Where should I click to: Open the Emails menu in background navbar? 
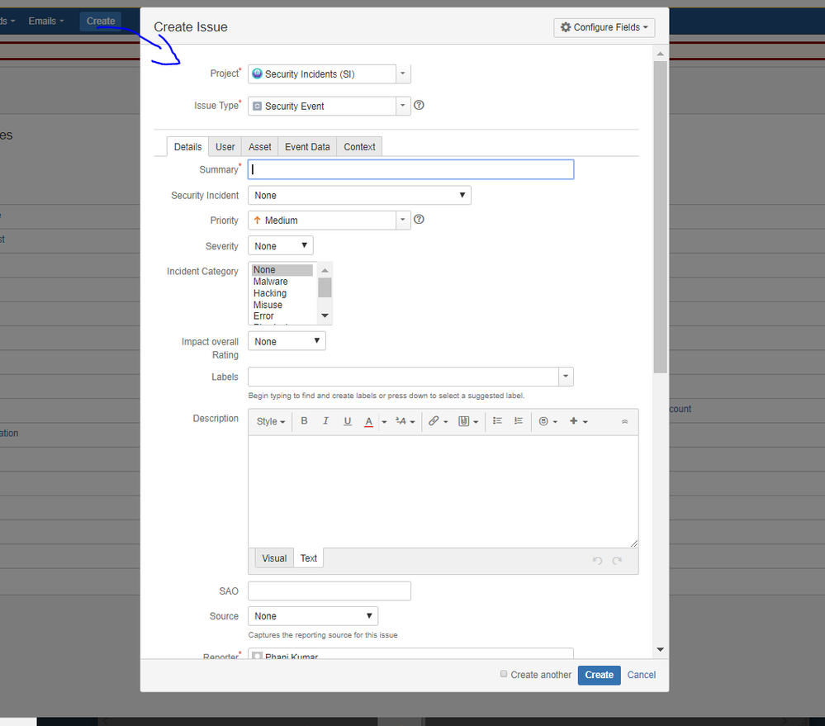pyautogui.click(x=45, y=21)
